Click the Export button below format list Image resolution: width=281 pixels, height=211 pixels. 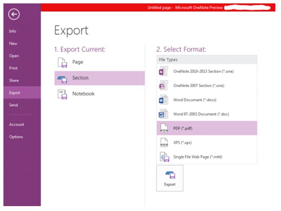click(x=170, y=178)
